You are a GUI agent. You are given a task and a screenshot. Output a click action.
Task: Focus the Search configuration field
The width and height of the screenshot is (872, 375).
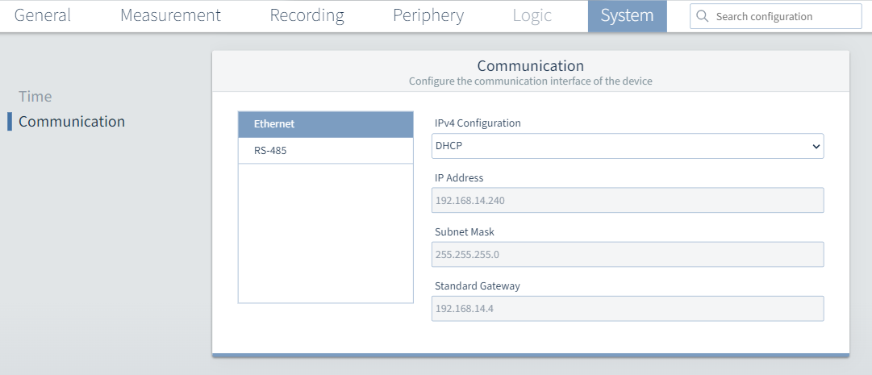click(776, 17)
